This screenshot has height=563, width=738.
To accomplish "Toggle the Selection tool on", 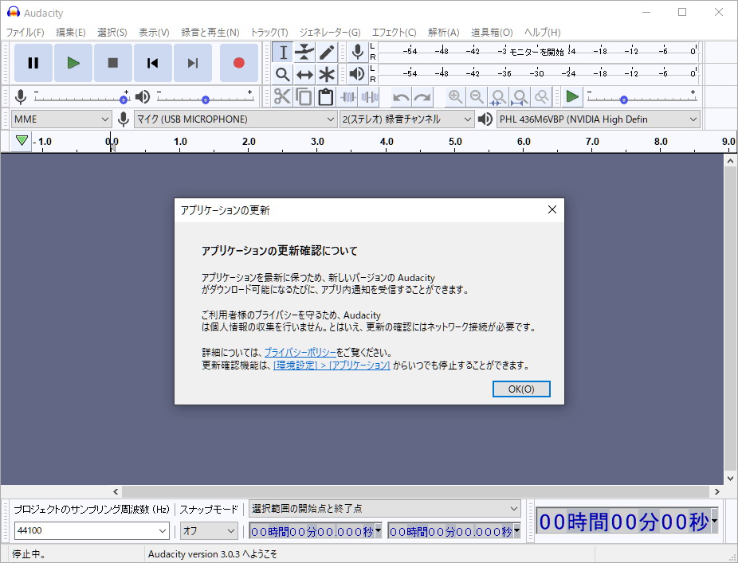I will click(x=281, y=52).
